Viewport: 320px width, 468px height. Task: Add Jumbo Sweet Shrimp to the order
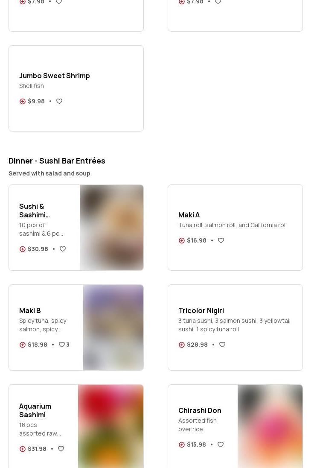click(23, 101)
